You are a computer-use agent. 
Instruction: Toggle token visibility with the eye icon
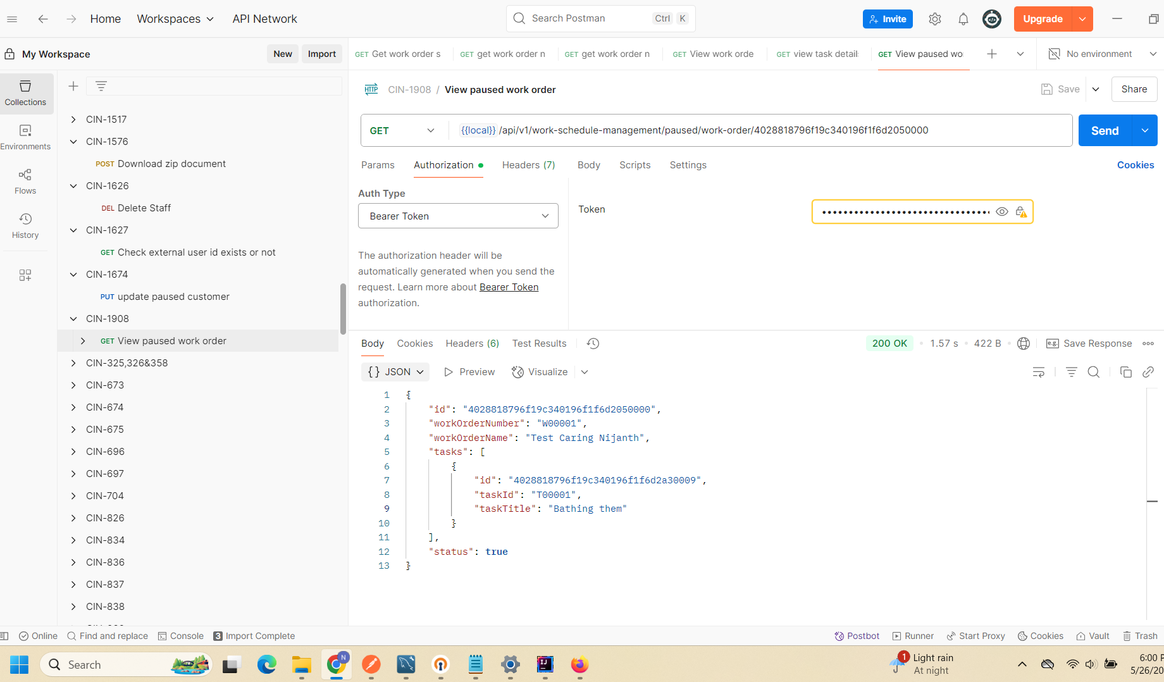(1002, 212)
